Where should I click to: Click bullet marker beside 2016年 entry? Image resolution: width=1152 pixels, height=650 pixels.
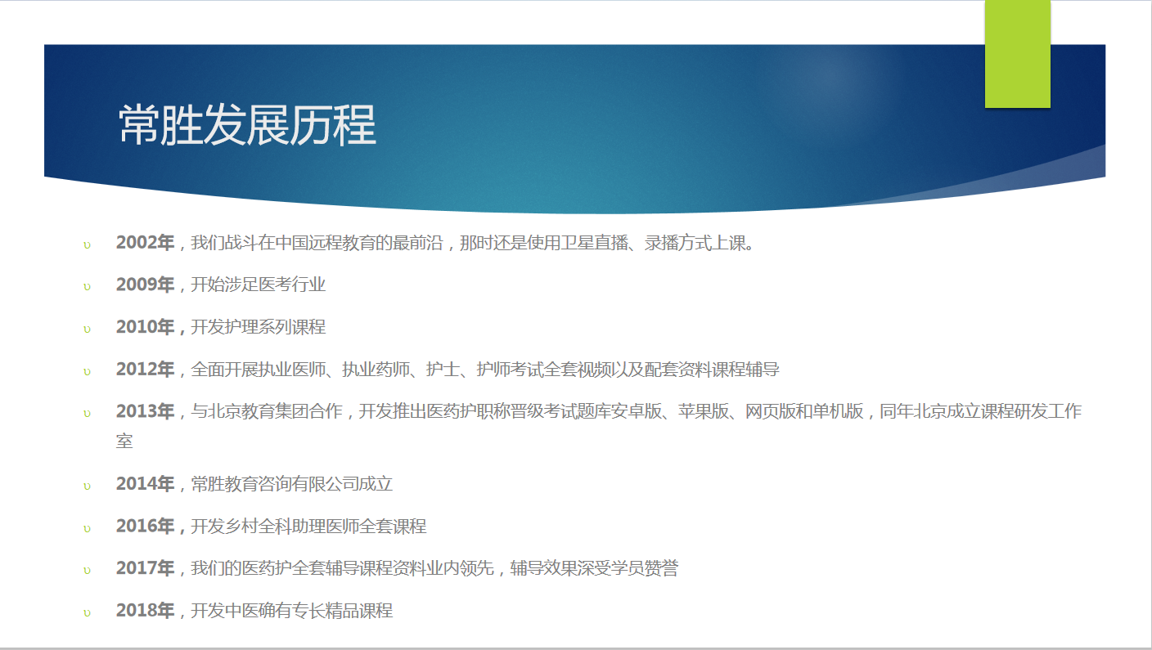[x=87, y=528]
